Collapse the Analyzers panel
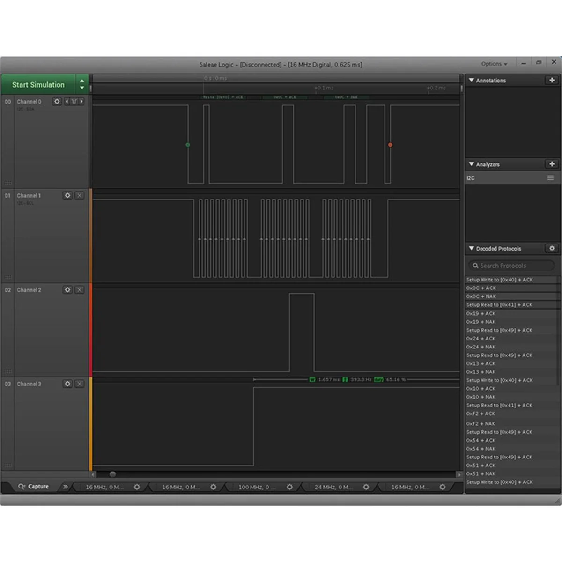The height and width of the screenshot is (562, 562). pyautogui.click(x=471, y=164)
